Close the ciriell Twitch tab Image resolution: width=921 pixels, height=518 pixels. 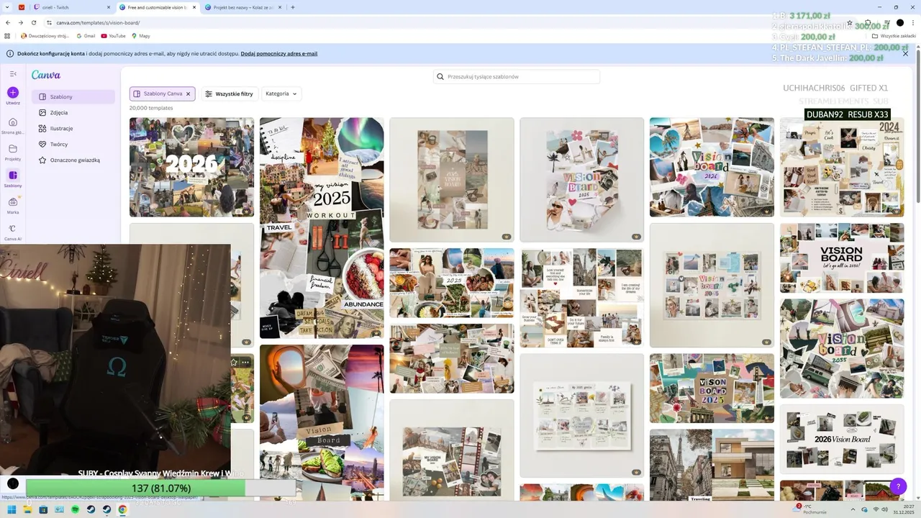pos(109,7)
